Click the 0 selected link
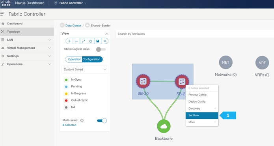 click(69, 125)
